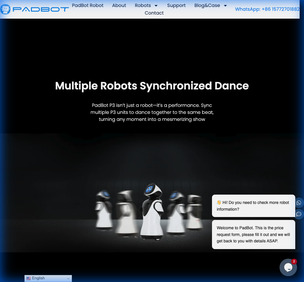The height and width of the screenshot is (282, 304).
Task: Click the chat widget's white dialog icon
Action: (x=288, y=267)
